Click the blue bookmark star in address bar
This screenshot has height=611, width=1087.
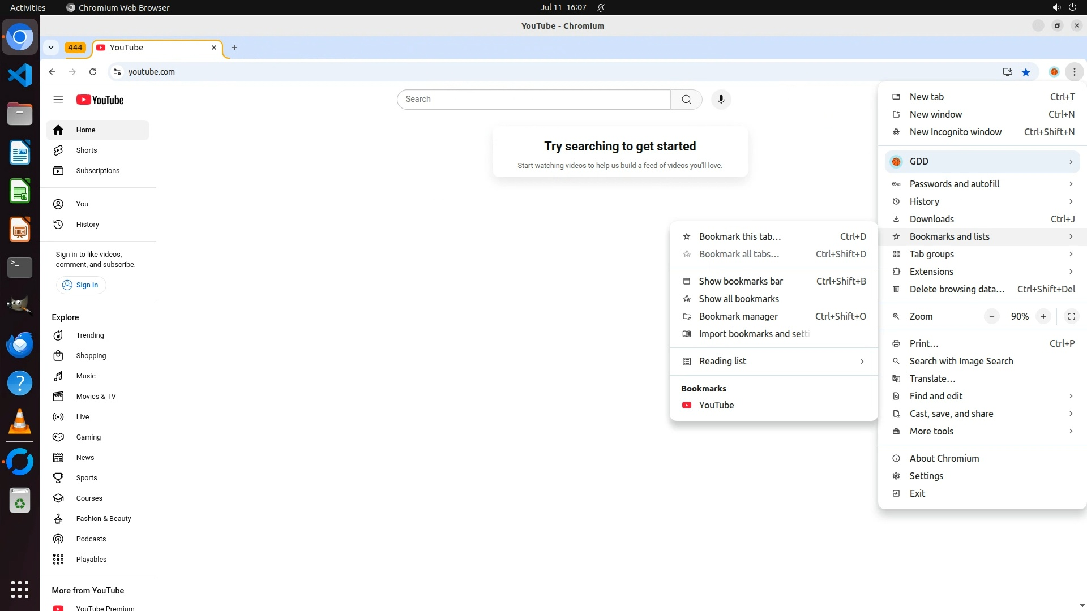1026,72
